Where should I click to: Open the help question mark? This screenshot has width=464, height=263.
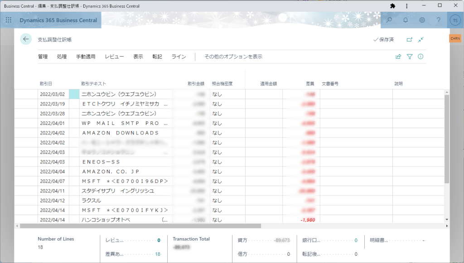[x=439, y=20]
